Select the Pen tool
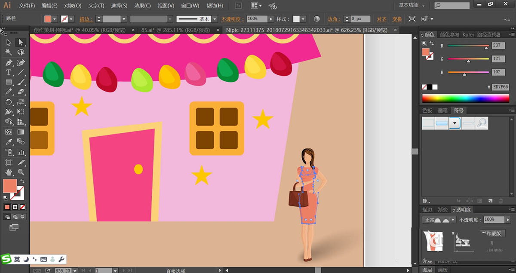Screen dimensions: 516x273 point(9,62)
